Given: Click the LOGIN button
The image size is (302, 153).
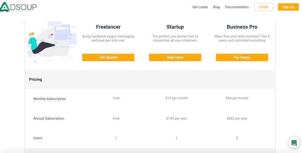Looking at the screenshot, I should (263, 7).
